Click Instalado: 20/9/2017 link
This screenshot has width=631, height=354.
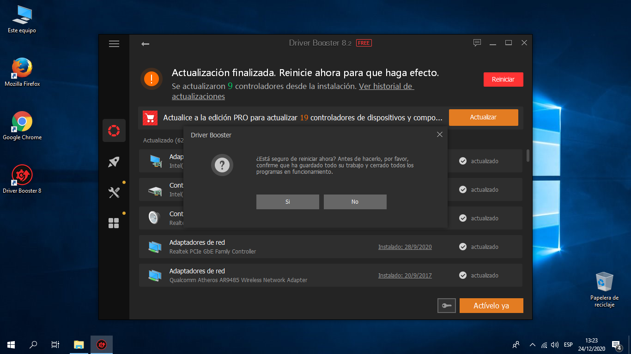pyautogui.click(x=405, y=276)
